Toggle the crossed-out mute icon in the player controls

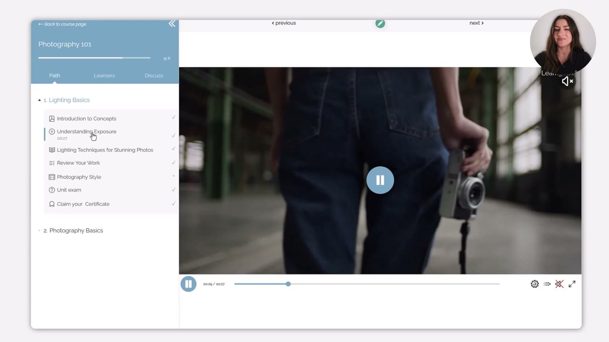559,284
